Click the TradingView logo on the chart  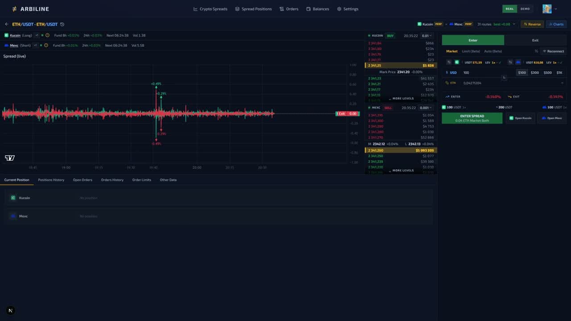tap(10, 158)
